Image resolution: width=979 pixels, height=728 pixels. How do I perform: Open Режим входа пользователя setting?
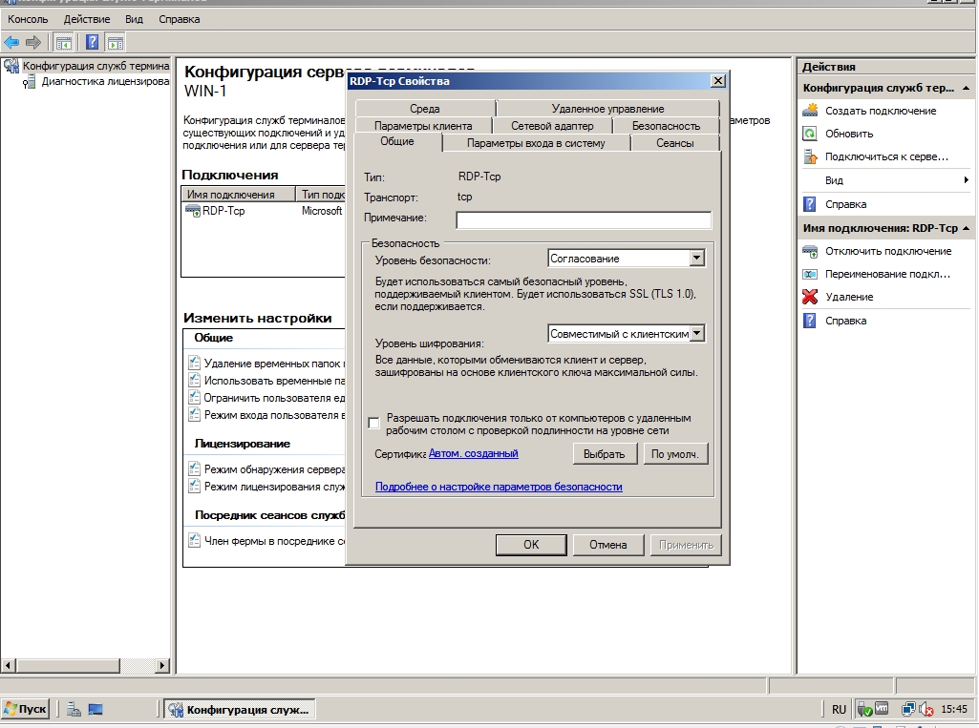click(275, 415)
